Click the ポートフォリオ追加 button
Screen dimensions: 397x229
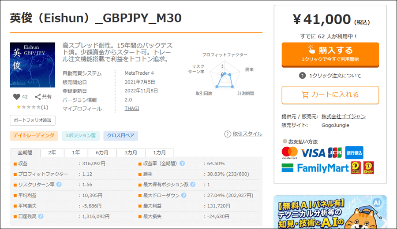32,120
